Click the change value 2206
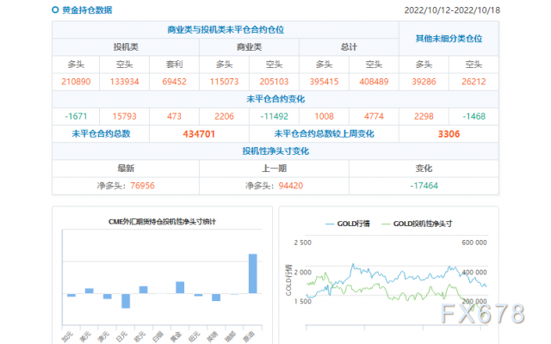This screenshot has width=551, height=344. click(224, 117)
